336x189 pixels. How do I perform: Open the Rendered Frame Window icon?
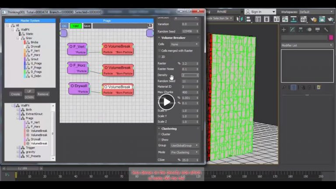tap(322, 19)
